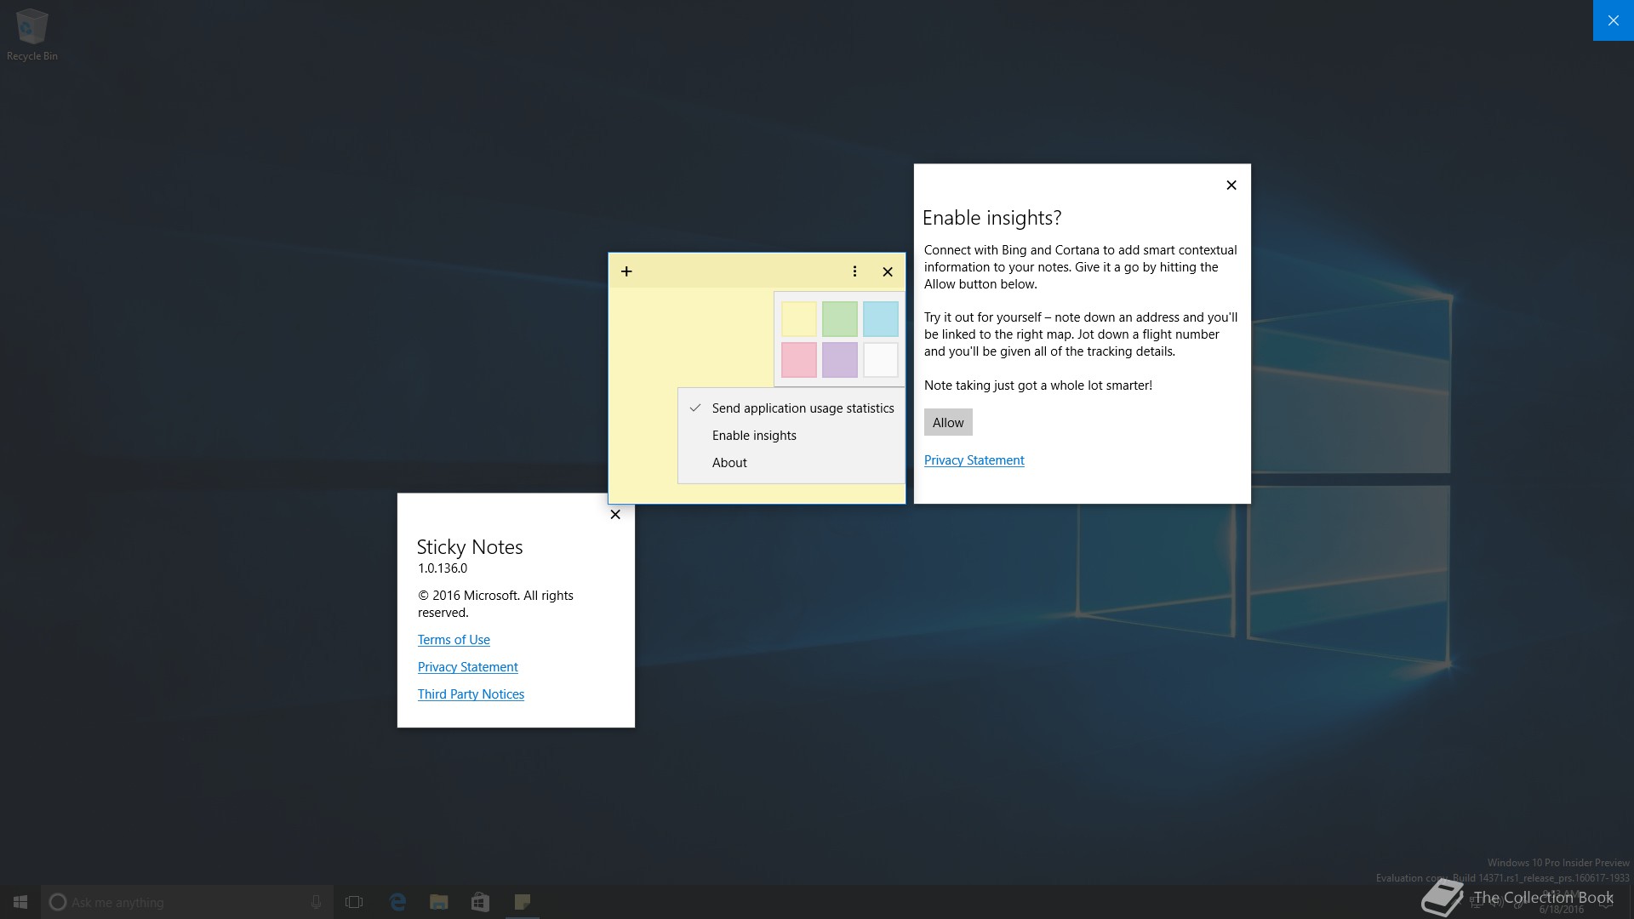The width and height of the screenshot is (1634, 919).
Task: Open the Windows Store taskbar icon
Action: click(x=481, y=902)
